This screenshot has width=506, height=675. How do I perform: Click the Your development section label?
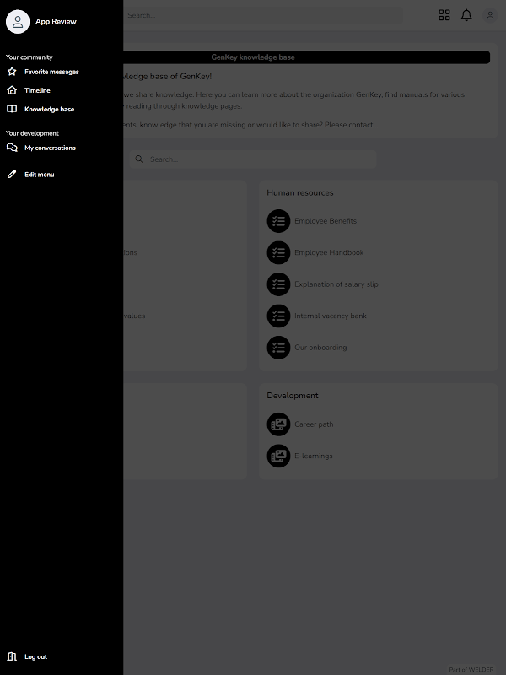point(32,133)
